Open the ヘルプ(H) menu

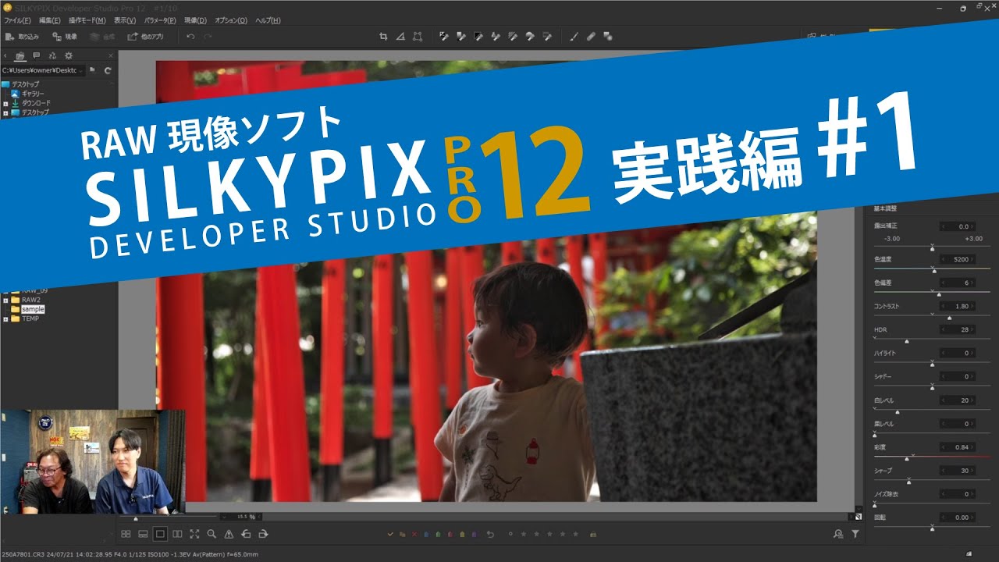(x=268, y=20)
